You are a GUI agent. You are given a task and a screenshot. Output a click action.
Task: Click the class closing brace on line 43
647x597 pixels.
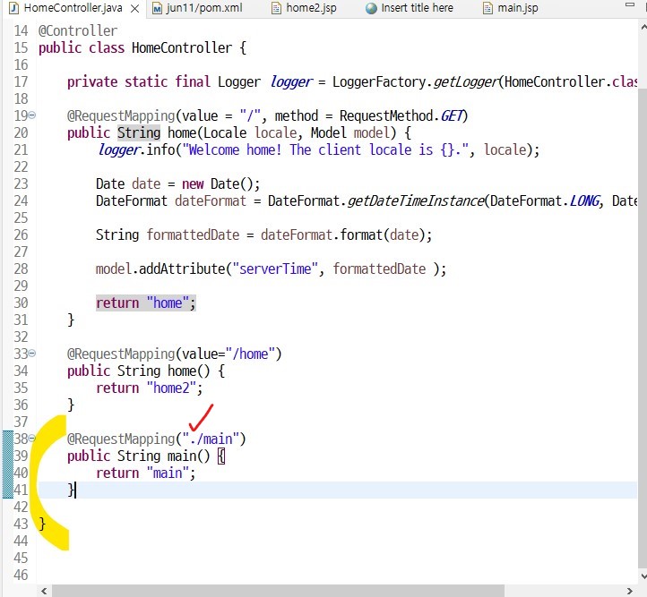coord(42,525)
